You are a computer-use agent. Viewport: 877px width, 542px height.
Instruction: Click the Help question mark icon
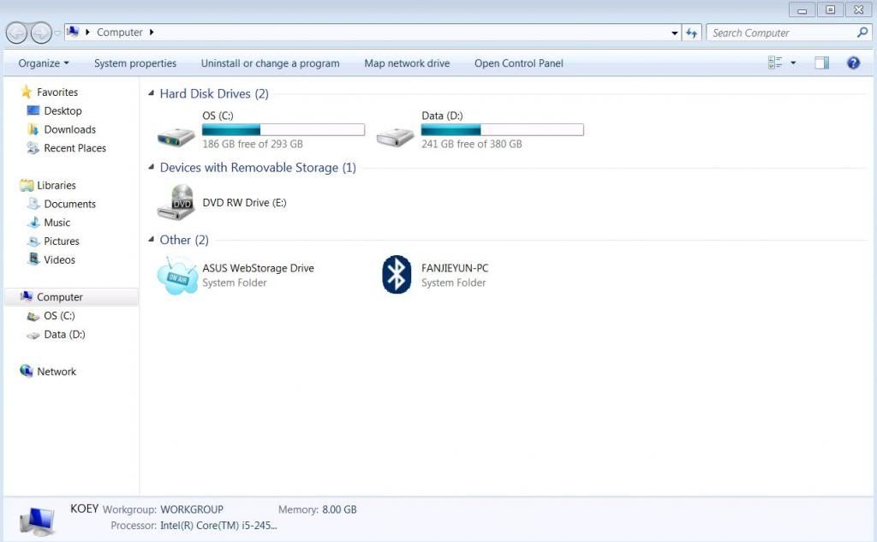(853, 63)
